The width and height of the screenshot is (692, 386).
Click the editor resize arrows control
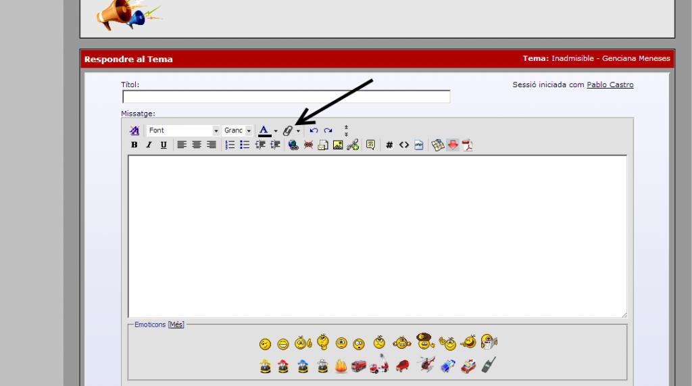point(346,130)
